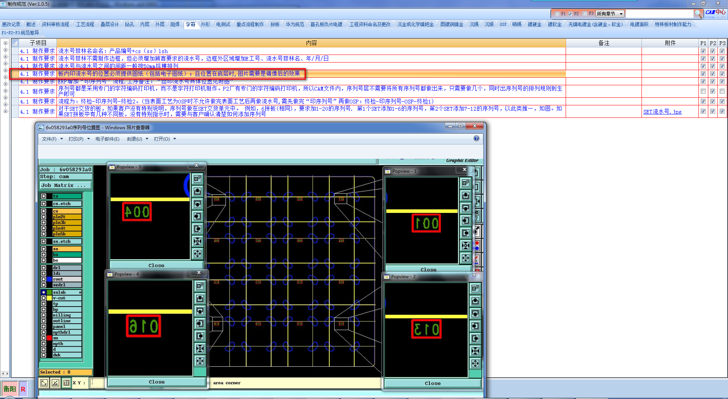Viewport: 728px width, 399px height.
Task: Switch to the 更改记录 tab
Action: coord(11,24)
